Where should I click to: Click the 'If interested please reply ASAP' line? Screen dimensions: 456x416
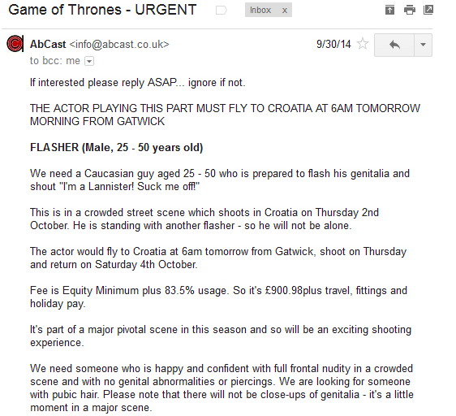138,83
